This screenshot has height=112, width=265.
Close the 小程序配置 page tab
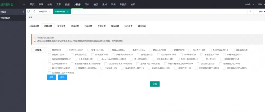[x=68, y=12]
